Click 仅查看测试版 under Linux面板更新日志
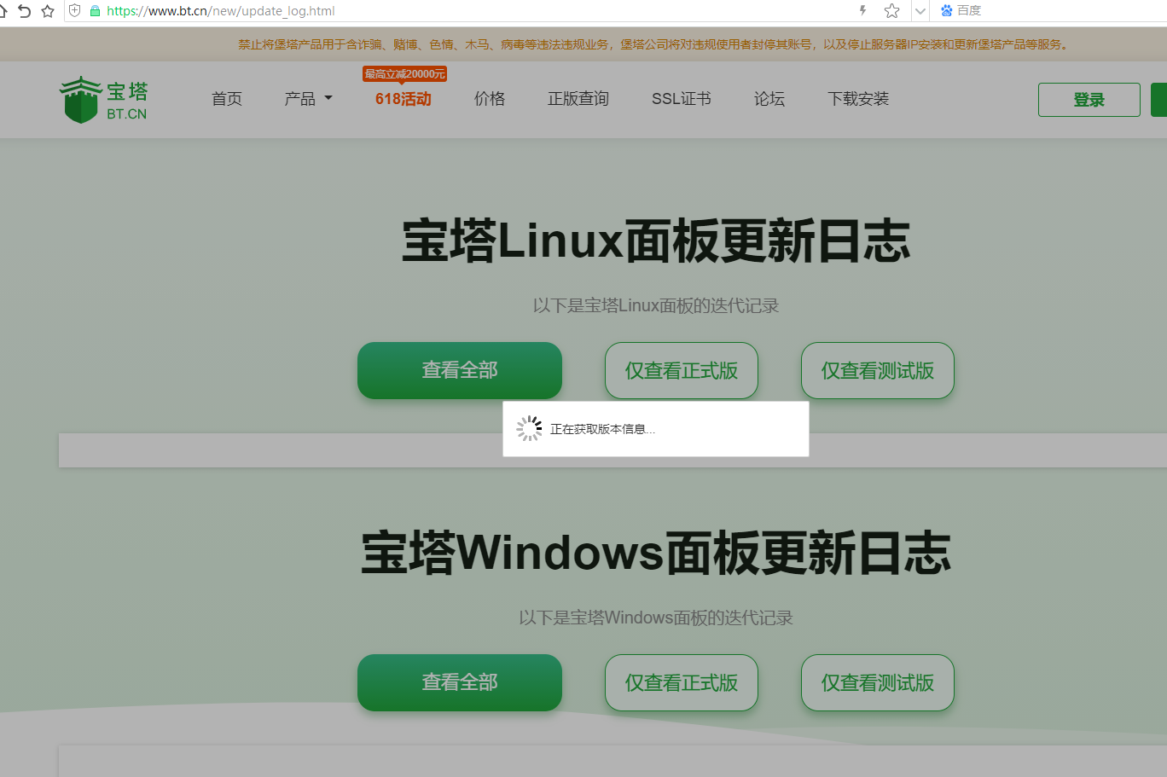This screenshot has width=1167, height=777. click(878, 370)
